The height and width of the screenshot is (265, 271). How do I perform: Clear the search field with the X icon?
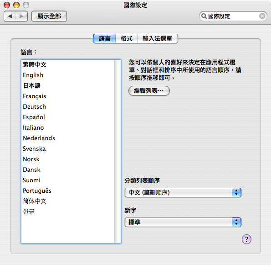[x=262, y=16]
